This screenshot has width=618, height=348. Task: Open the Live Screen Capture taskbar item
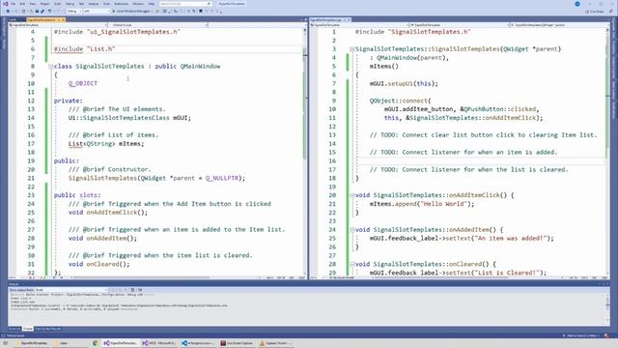tap(237, 343)
